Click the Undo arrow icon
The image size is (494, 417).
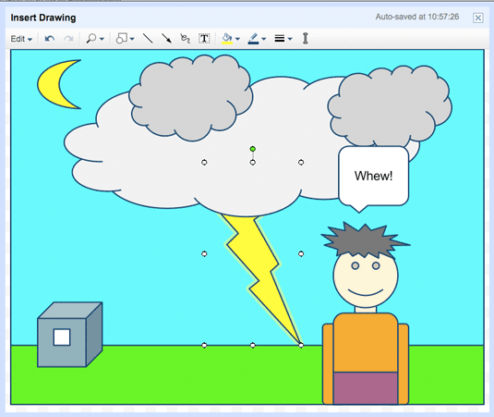coord(50,39)
